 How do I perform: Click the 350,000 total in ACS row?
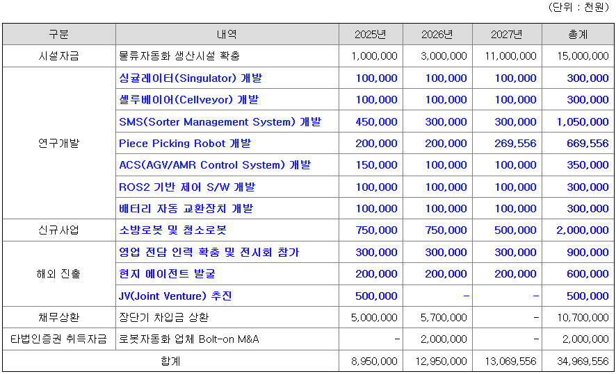587,164
